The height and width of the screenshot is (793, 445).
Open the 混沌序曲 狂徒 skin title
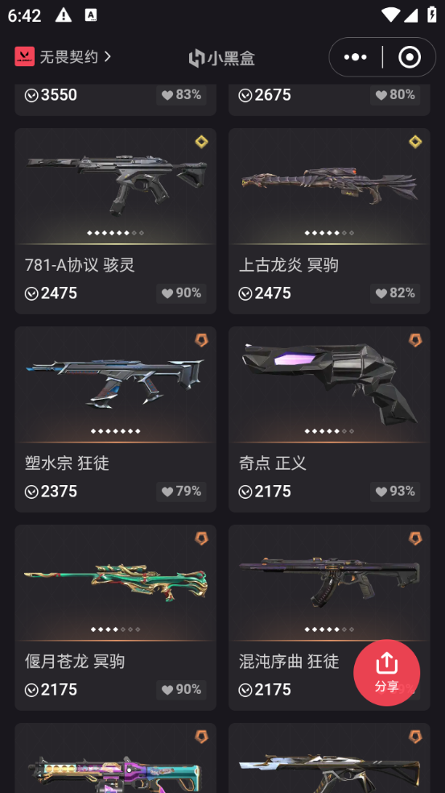coord(289,661)
